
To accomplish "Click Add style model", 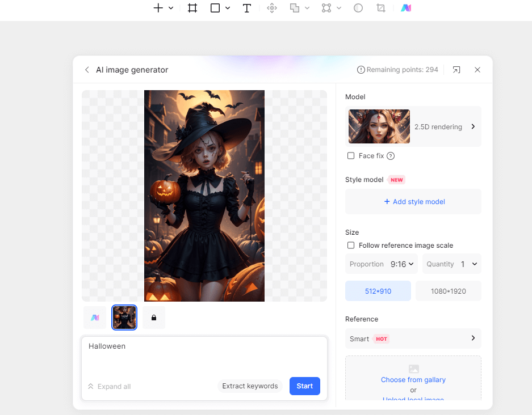I will (414, 202).
